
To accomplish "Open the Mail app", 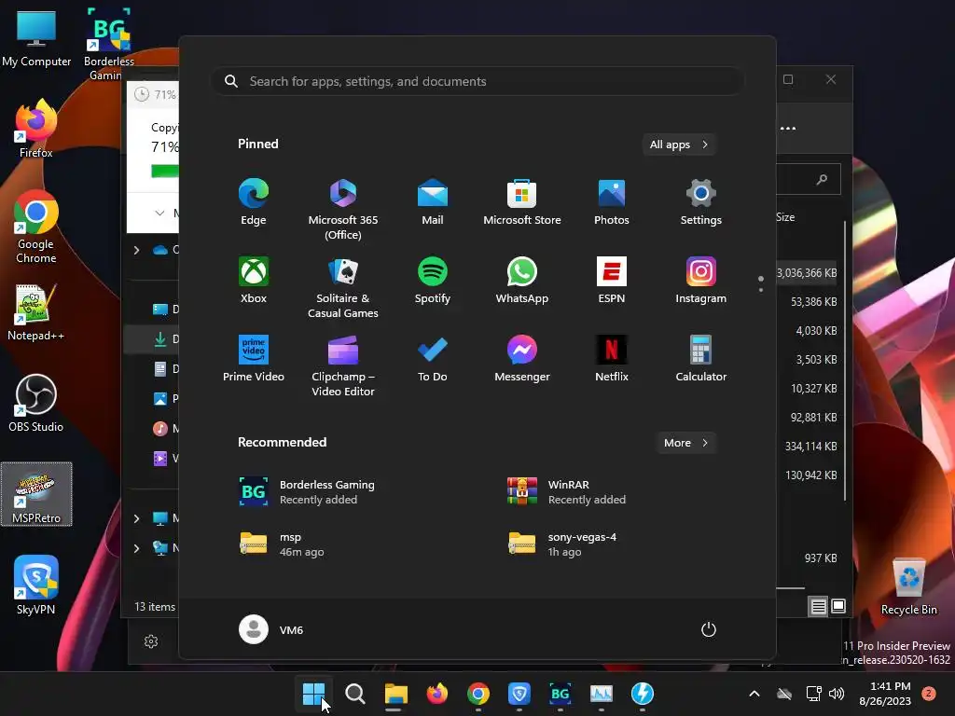I will (433, 202).
